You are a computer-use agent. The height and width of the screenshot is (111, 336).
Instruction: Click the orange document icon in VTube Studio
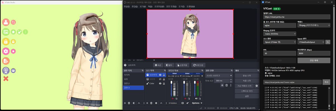click(6, 61)
